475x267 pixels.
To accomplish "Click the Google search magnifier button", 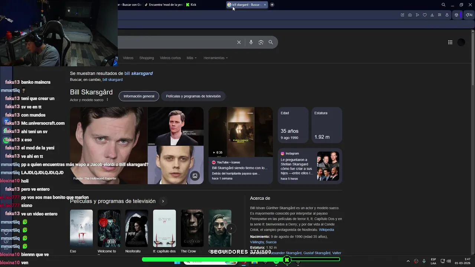I will coord(271,42).
